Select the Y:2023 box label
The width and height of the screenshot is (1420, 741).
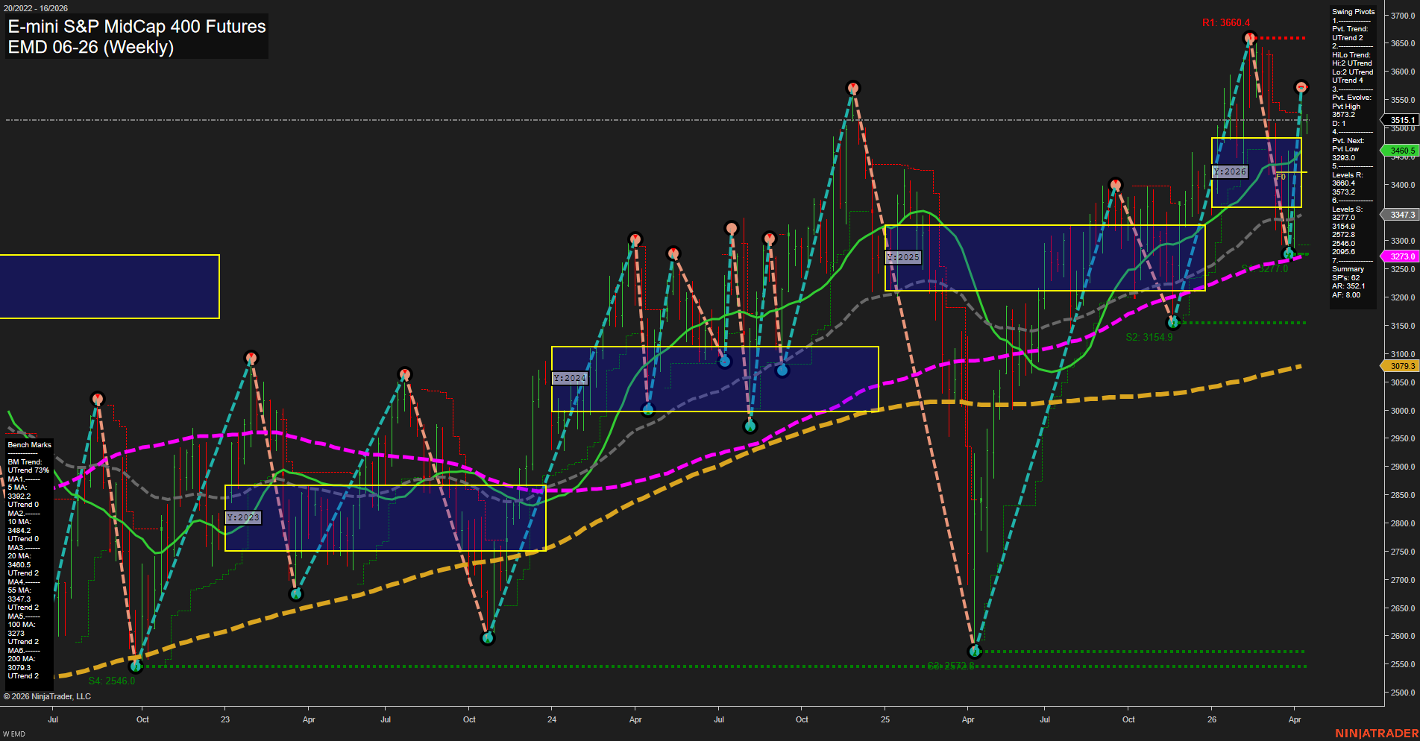[x=242, y=517]
